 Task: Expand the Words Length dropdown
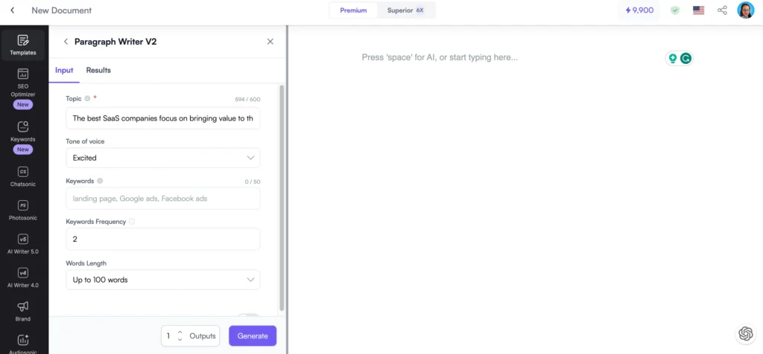click(x=162, y=280)
